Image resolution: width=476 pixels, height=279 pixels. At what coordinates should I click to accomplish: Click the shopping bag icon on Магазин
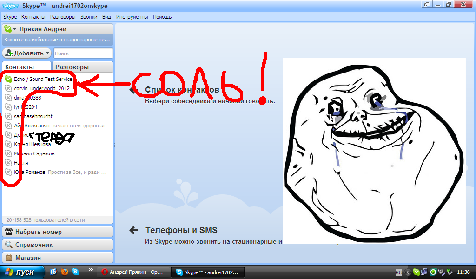(9, 258)
